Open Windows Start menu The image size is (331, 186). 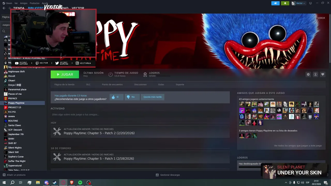click(4, 183)
